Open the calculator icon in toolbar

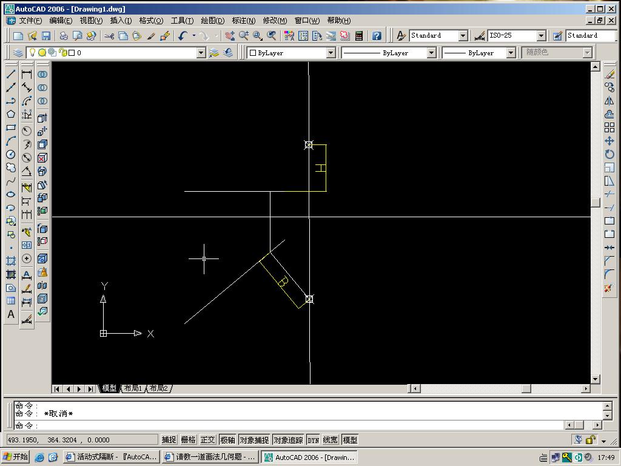pos(359,36)
